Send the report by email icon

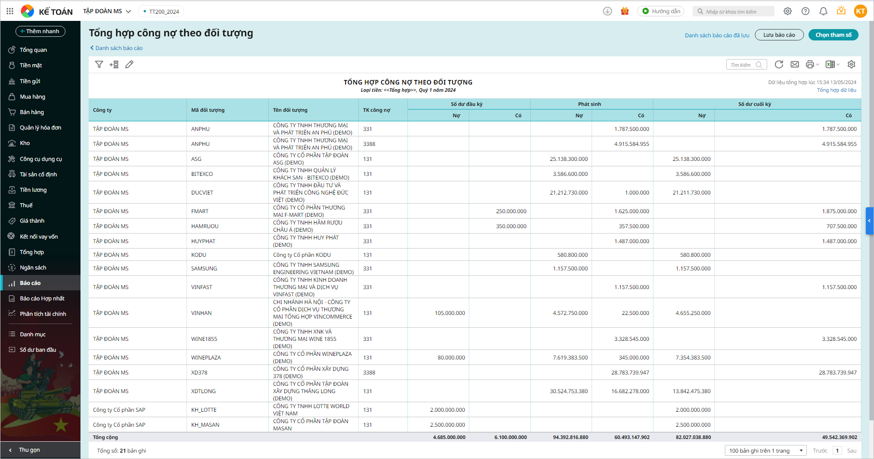coord(795,65)
